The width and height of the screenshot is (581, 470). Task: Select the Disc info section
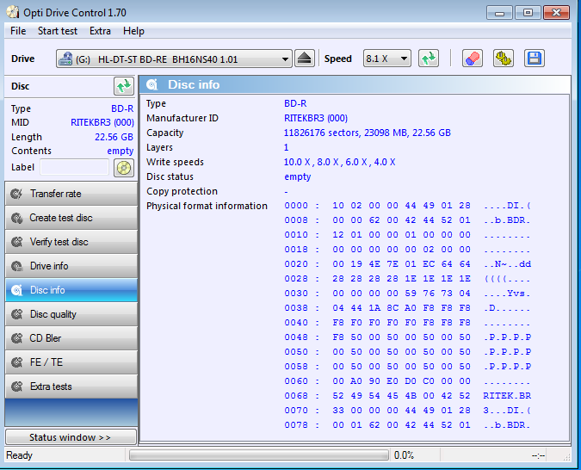point(71,290)
